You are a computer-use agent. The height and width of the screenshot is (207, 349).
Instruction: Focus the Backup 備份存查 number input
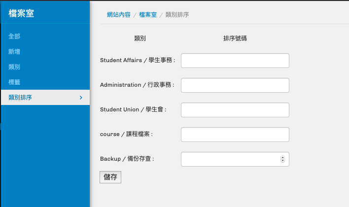coord(229,159)
